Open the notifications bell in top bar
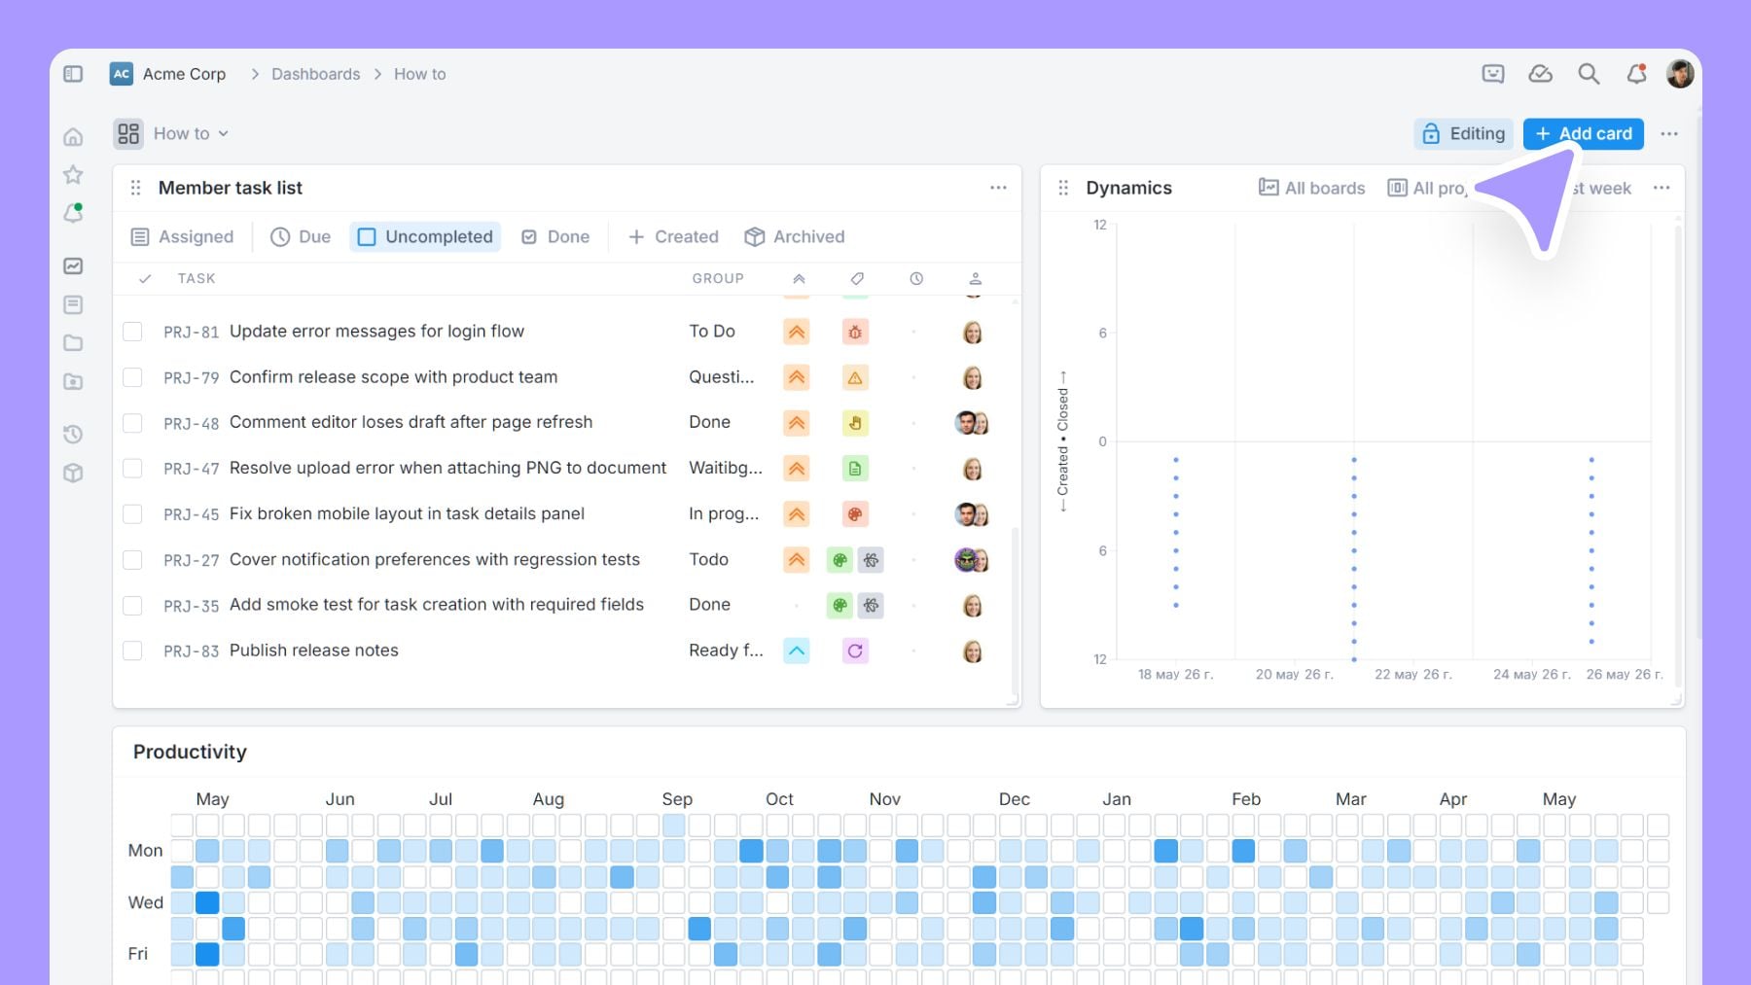The width and height of the screenshot is (1751, 985). coord(1636,74)
